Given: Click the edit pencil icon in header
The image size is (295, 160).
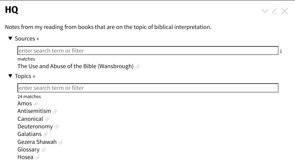Looking at the screenshot, I should [275, 11].
